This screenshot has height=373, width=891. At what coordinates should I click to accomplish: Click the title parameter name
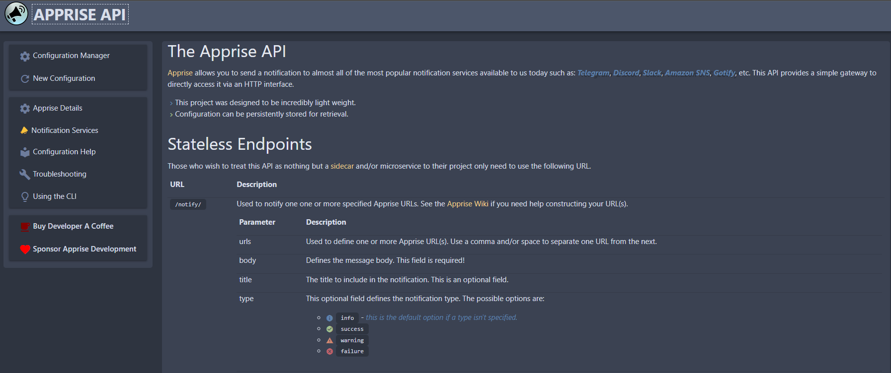(x=245, y=280)
